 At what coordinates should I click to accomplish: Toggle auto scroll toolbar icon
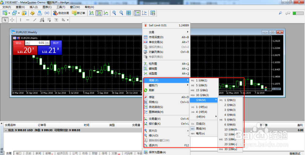(137, 13)
